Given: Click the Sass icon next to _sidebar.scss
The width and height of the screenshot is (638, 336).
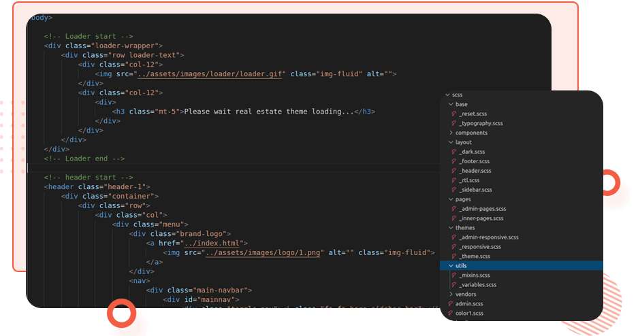Looking at the screenshot, I should (454, 190).
